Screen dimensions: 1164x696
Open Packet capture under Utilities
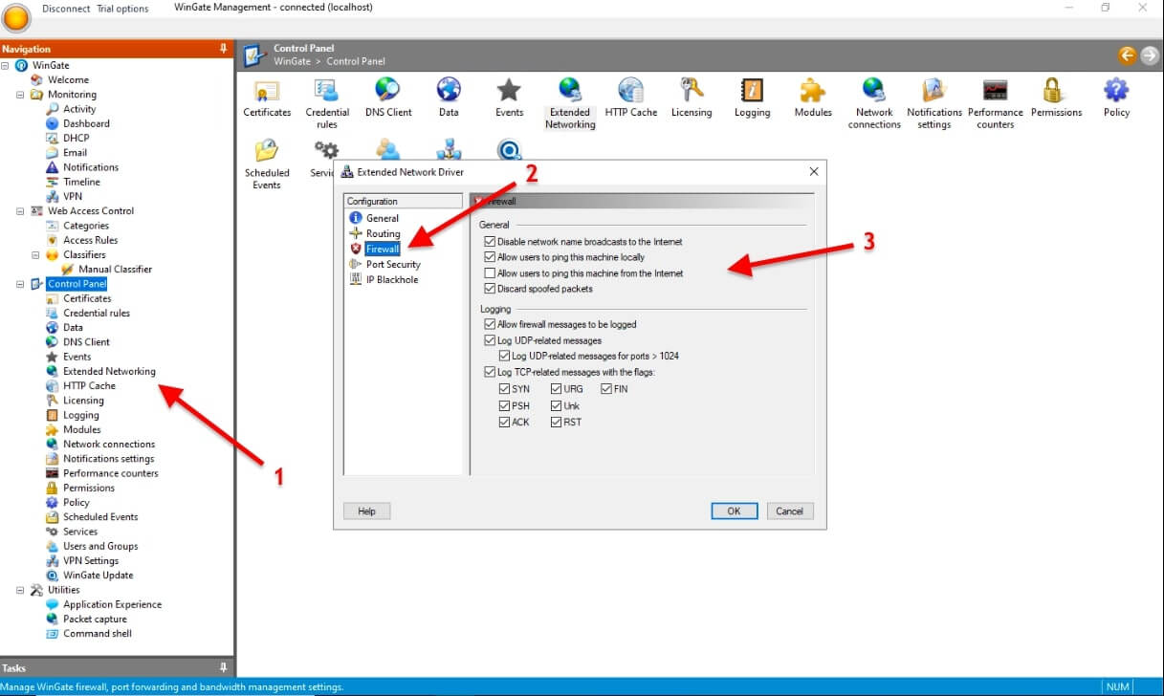pyautogui.click(x=95, y=619)
